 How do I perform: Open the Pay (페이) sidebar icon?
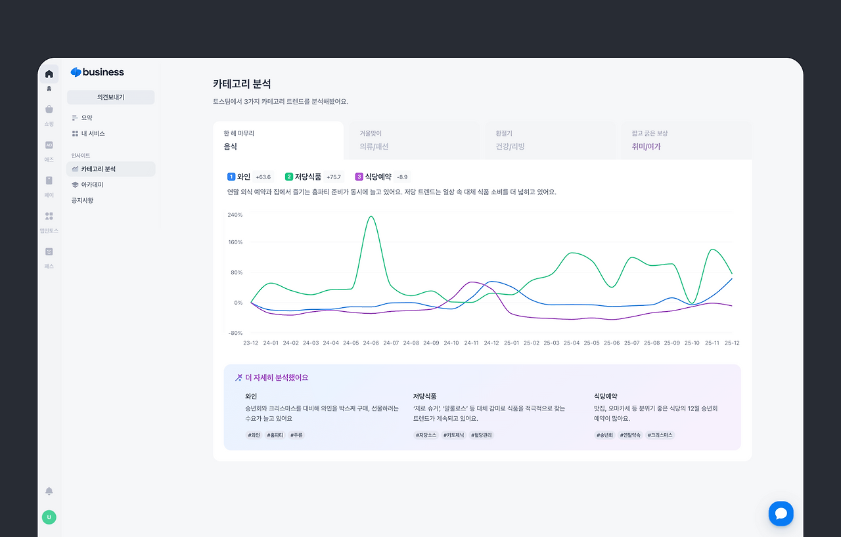49,181
